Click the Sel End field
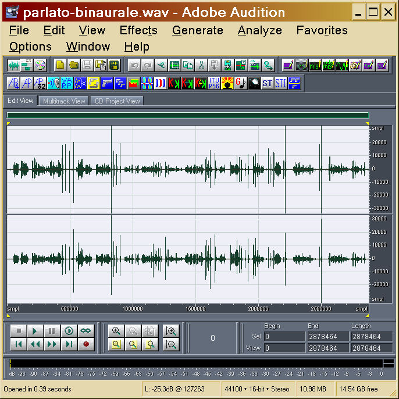Image resolution: width=399 pixels, height=399 pixels. (x=328, y=336)
